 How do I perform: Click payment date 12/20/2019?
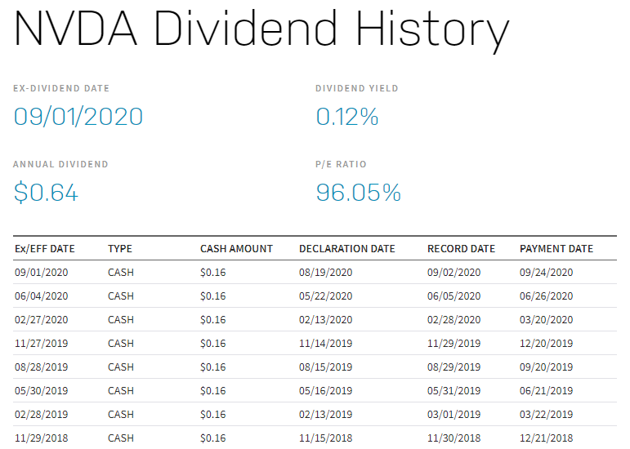[547, 344]
